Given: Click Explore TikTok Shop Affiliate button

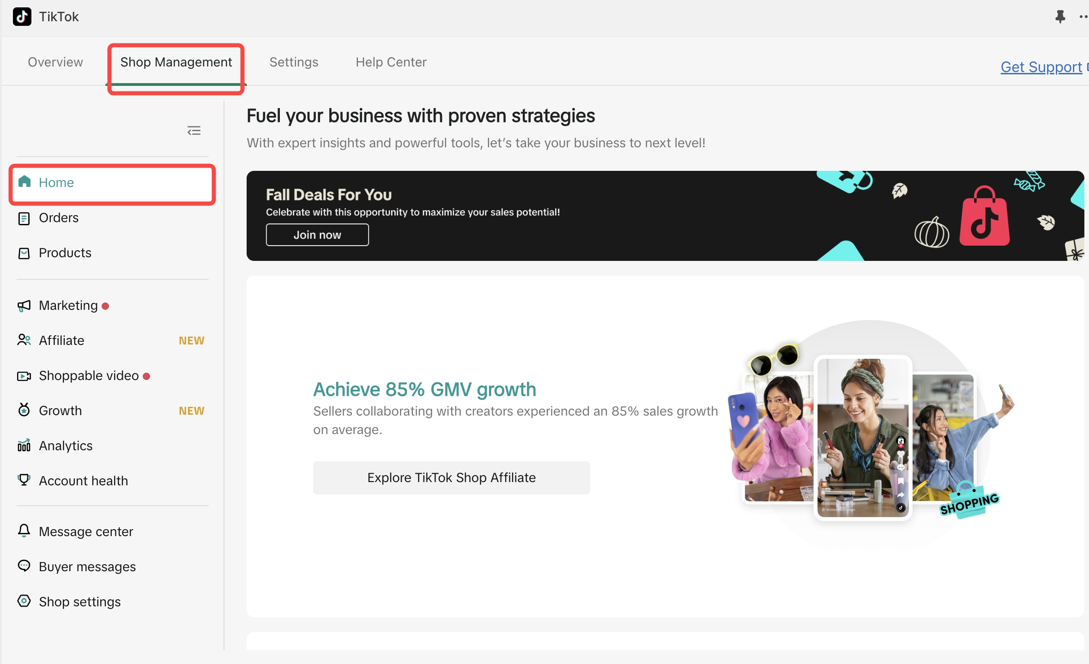Looking at the screenshot, I should click(x=451, y=477).
